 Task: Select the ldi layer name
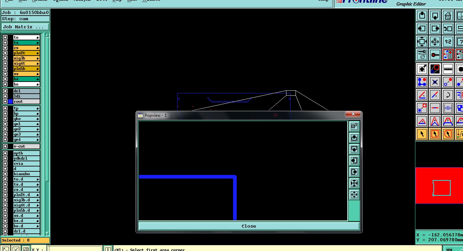pyautogui.click(x=26, y=96)
